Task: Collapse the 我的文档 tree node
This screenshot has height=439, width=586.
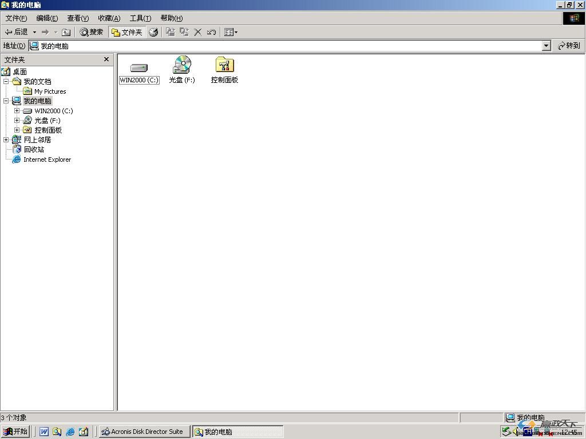Action: click(x=6, y=81)
